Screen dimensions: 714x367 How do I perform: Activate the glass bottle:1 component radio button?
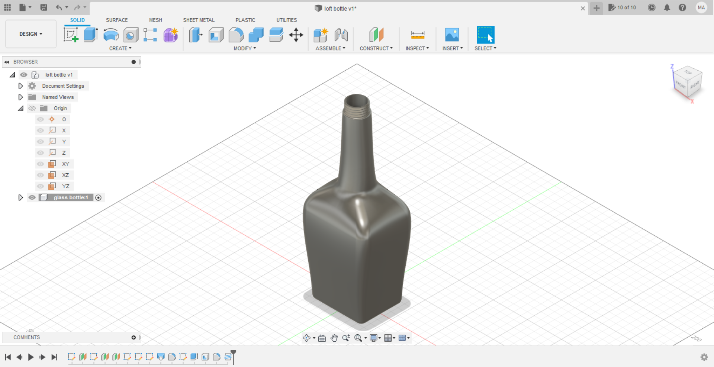click(99, 197)
